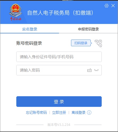
Task: Click the 账号密码登录 heading
Action: click(29, 43)
